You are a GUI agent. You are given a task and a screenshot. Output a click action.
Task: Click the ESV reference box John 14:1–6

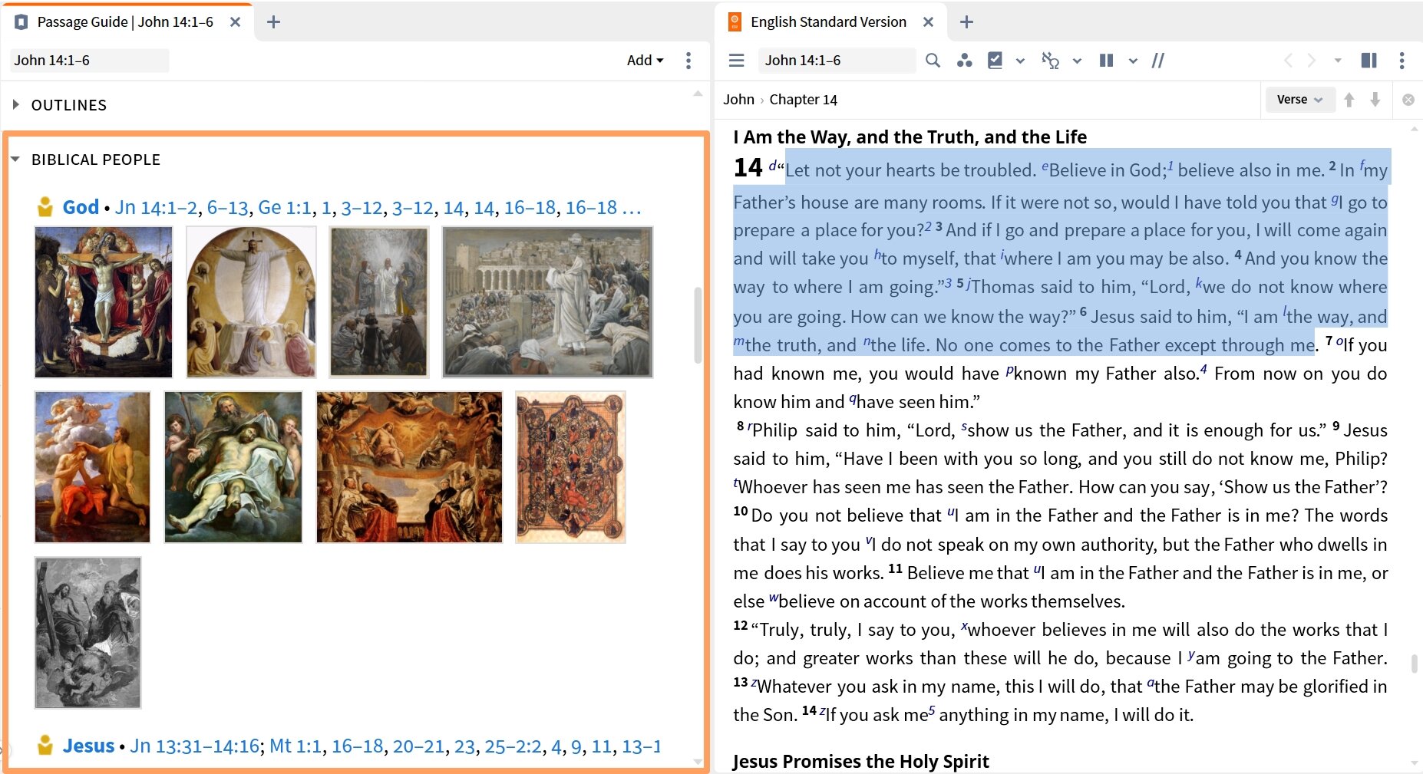(837, 61)
